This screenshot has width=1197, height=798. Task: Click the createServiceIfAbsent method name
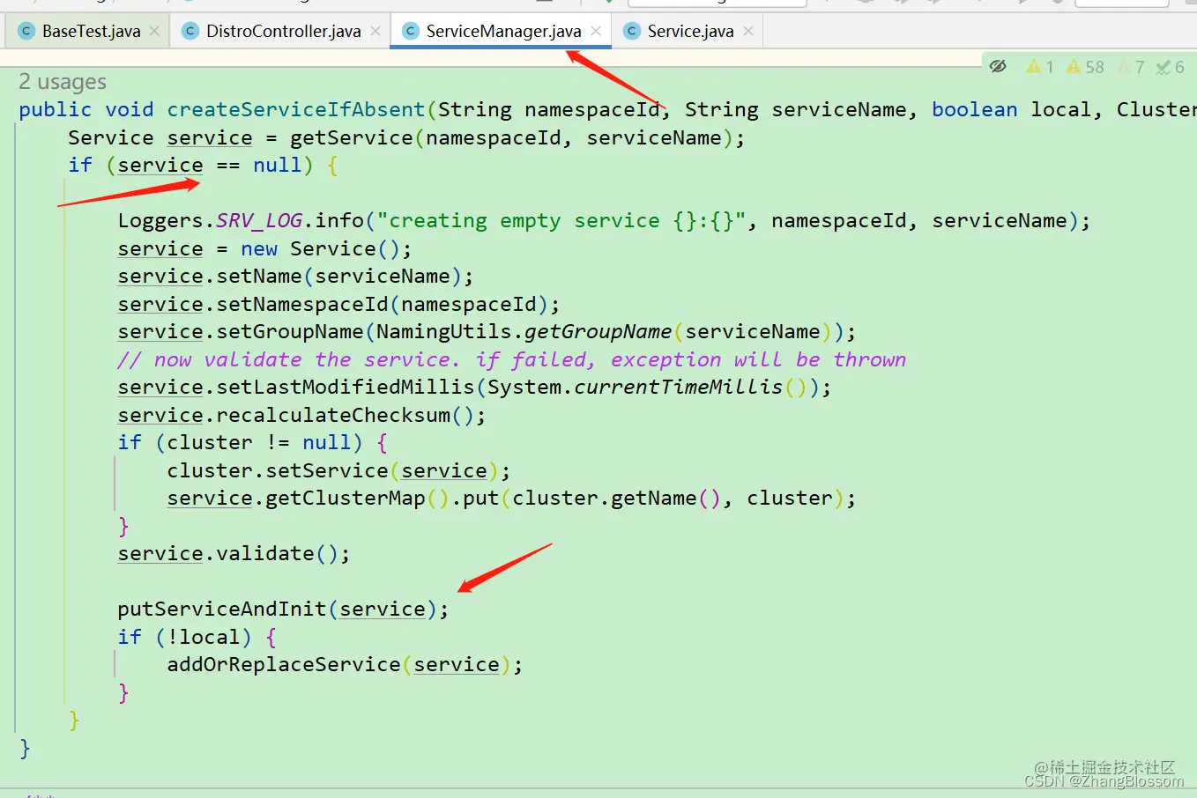tap(296, 109)
